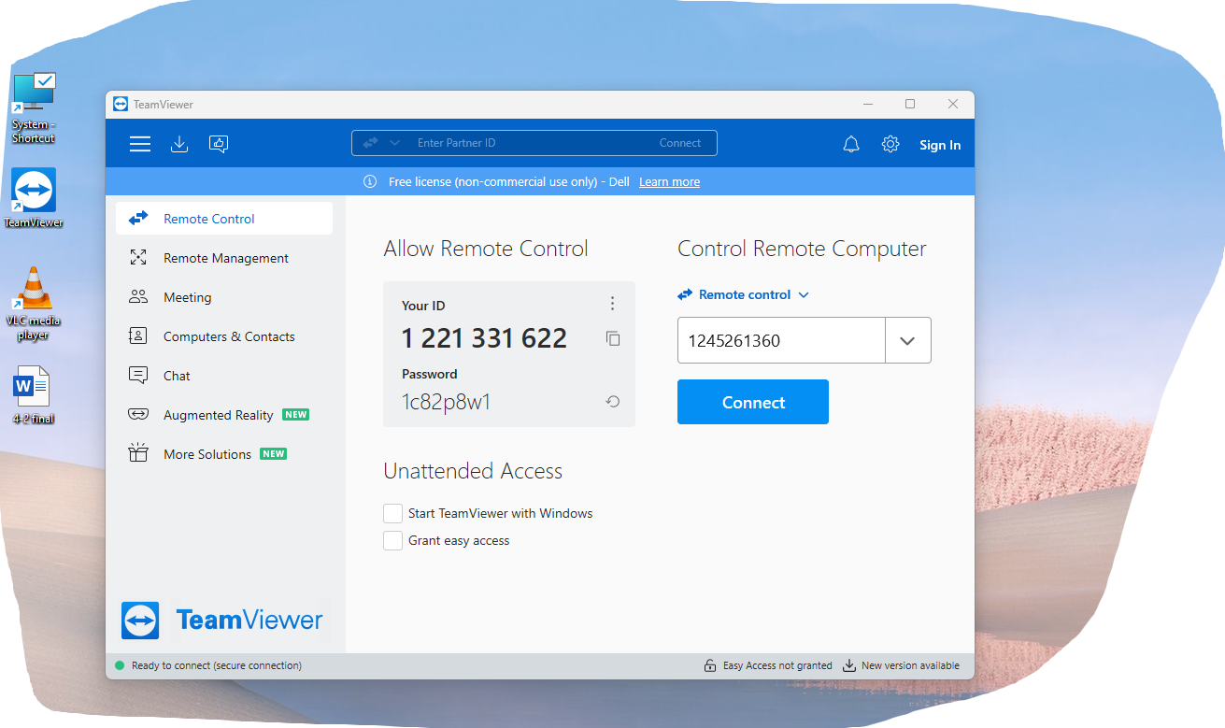Open notifications bell icon
Screen dimensions: 1225x728
pos(851,144)
